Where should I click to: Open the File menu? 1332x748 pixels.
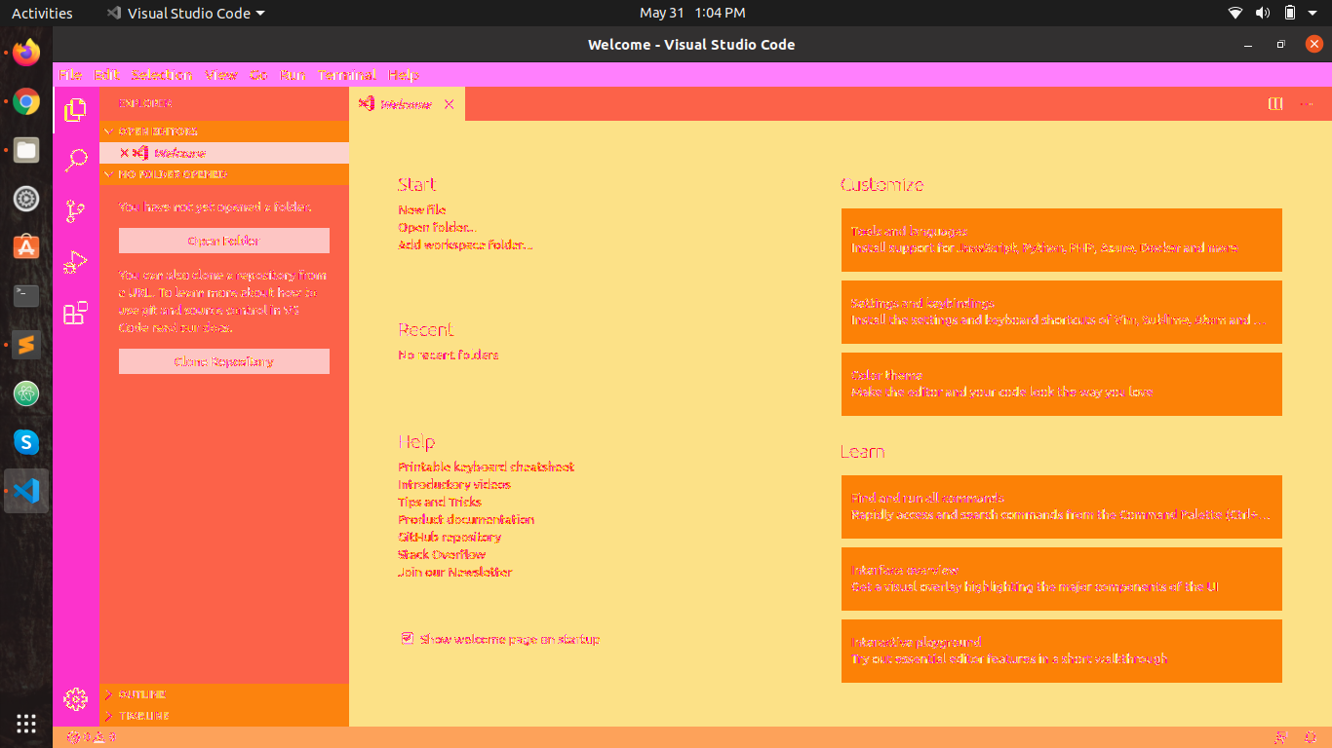tap(72, 74)
